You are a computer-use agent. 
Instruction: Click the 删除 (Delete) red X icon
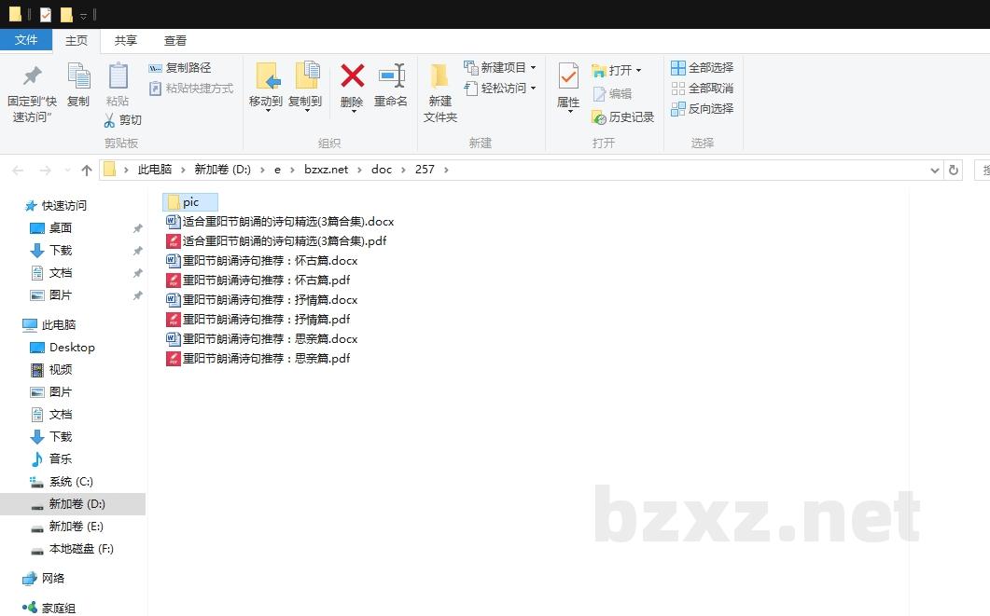[352, 76]
